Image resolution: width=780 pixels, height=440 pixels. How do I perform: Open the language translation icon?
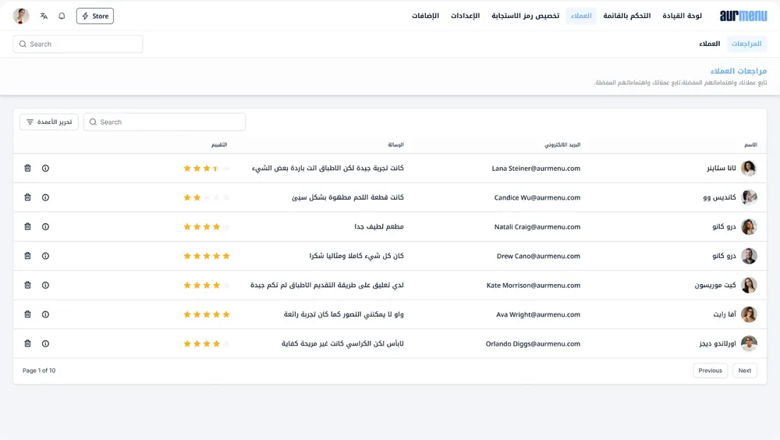(x=44, y=16)
